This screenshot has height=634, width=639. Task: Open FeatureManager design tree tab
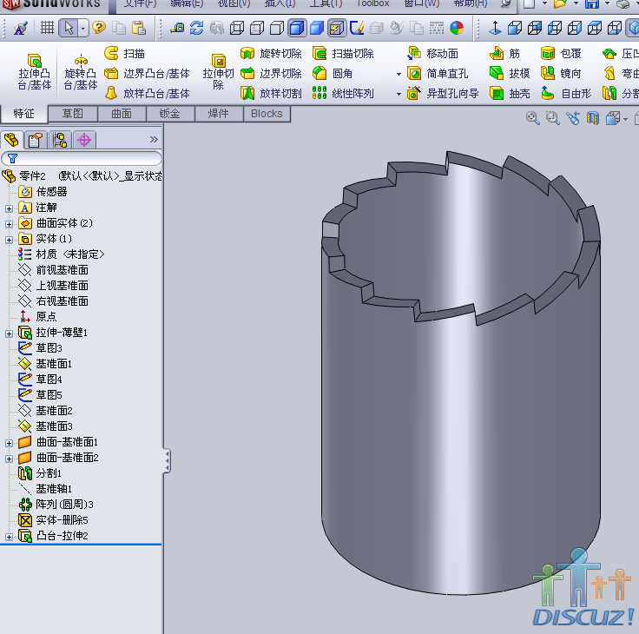(x=11, y=140)
